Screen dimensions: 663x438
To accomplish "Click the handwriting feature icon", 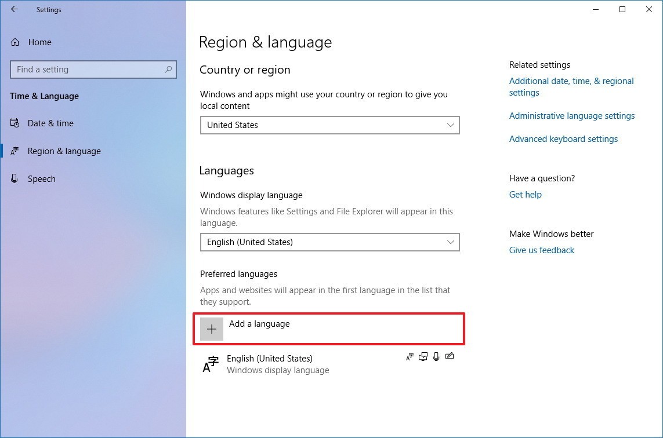I will coord(450,356).
